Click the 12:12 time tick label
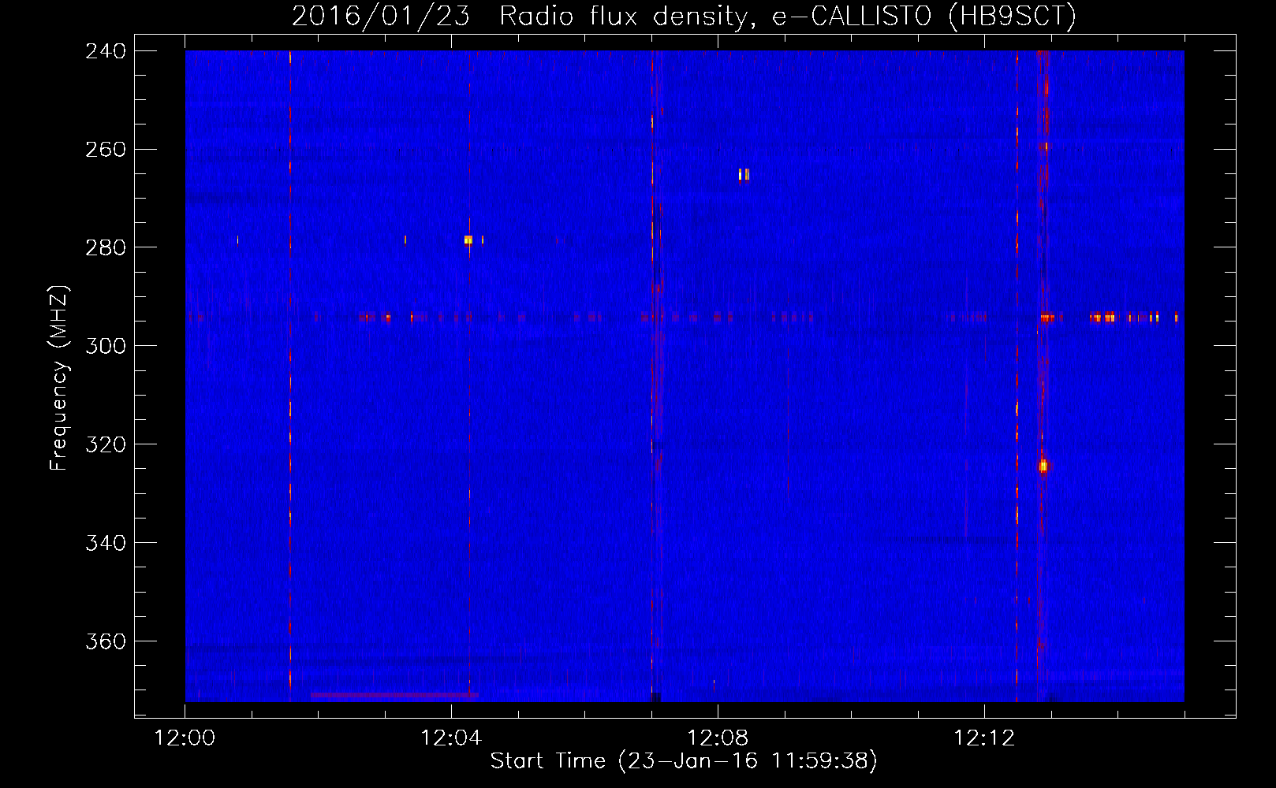1276x788 pixels. pos(984,738)
